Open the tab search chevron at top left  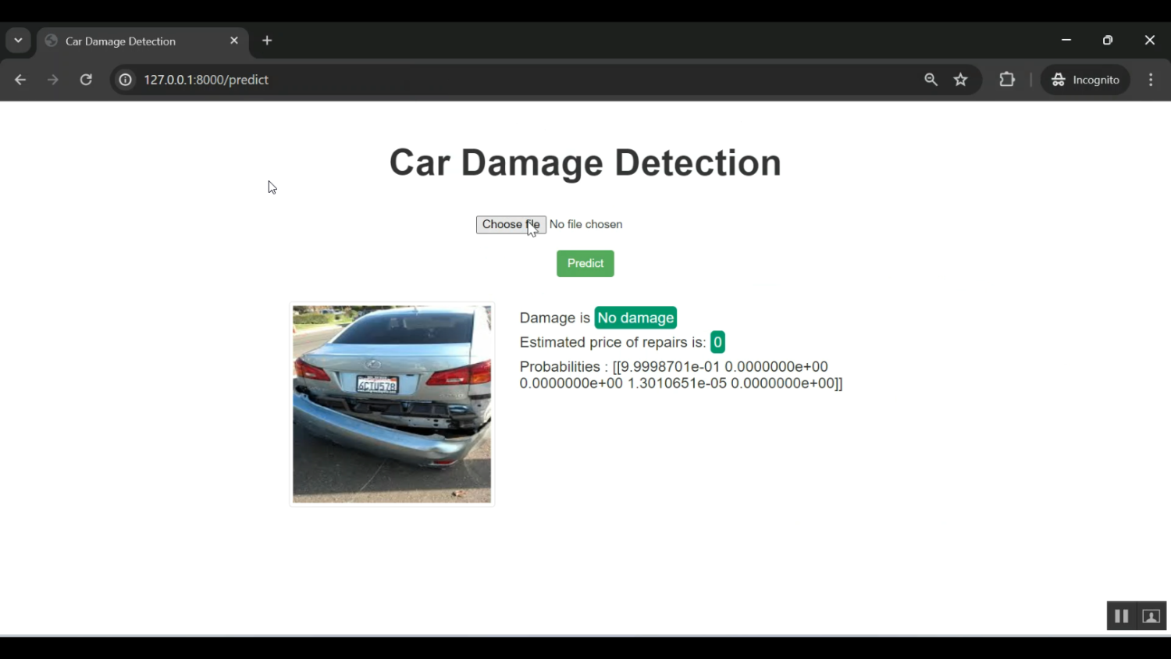pos(18,40)
